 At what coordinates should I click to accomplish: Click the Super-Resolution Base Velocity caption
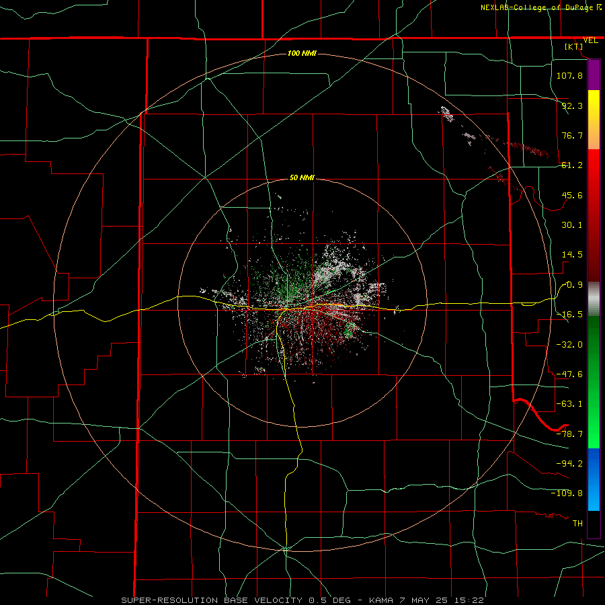(x=302, y=600)
